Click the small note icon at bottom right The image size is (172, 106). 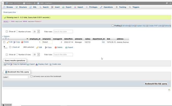[x=169, y=90]
